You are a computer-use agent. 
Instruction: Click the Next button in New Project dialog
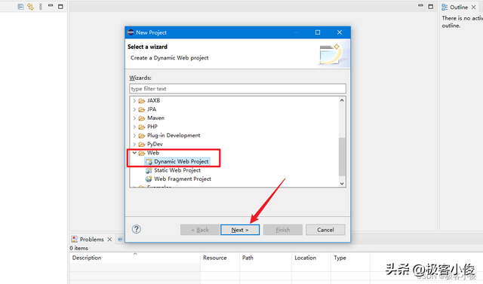click(240, 230)
